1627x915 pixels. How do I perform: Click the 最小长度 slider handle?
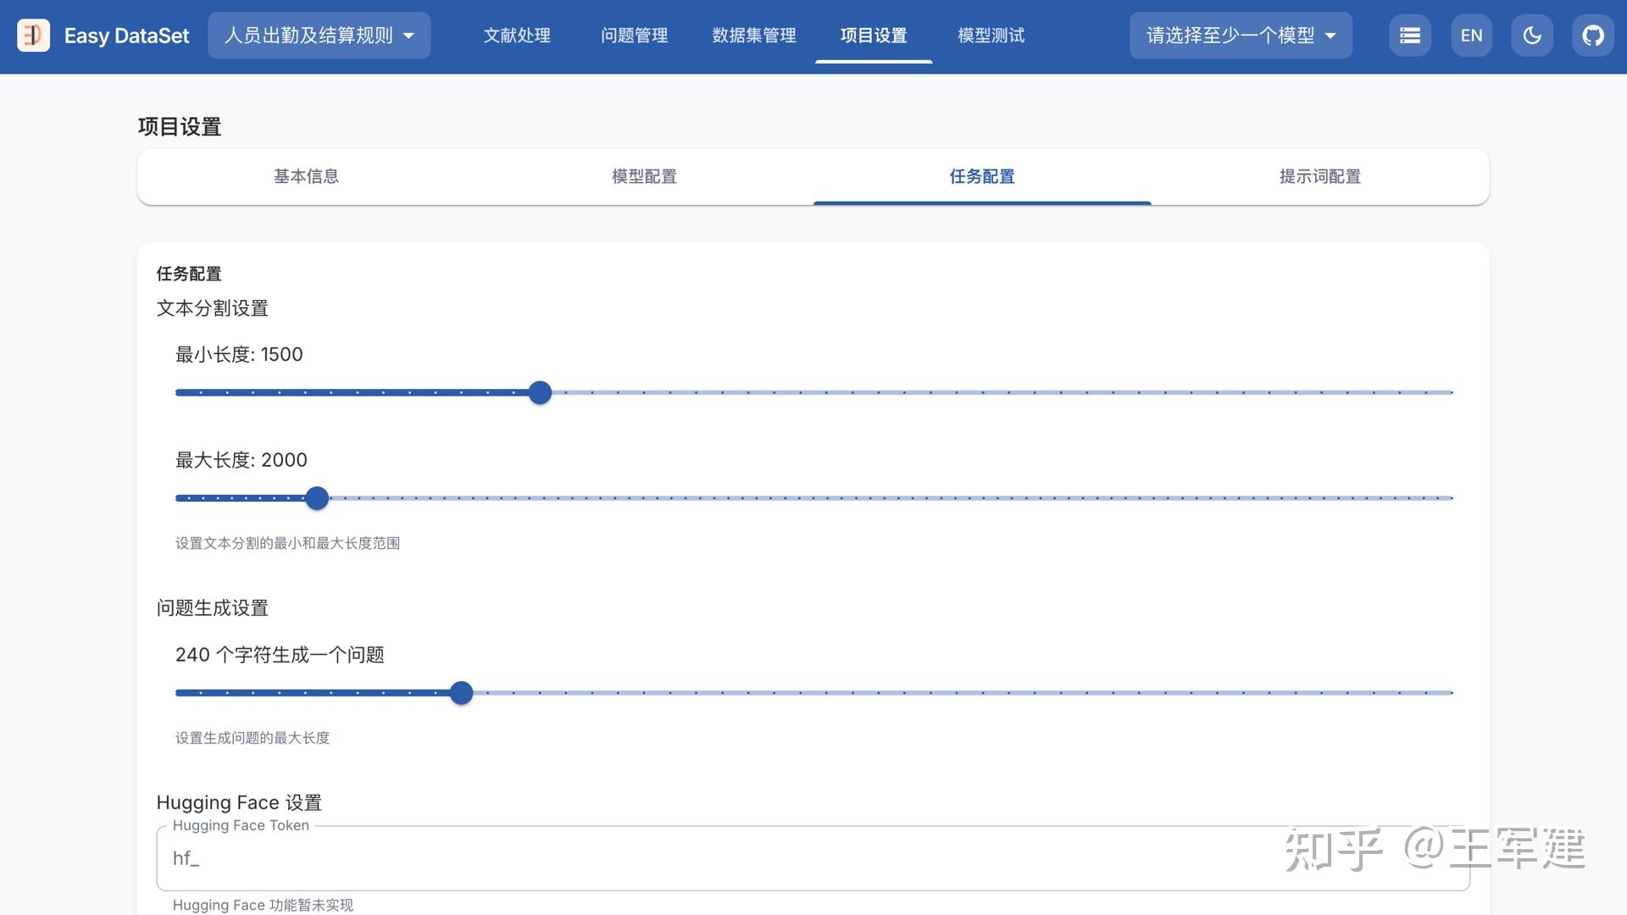[x=540, y=392]
